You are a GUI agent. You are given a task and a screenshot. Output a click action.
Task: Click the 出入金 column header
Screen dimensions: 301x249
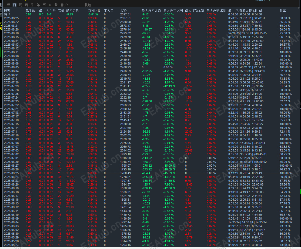pyautogui.click(x=109, y=11)
